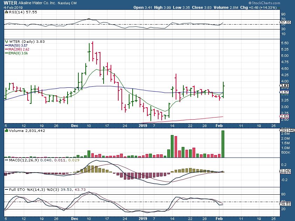Click the Chg +0.48 (+14.33%) value
This screenshot has width=295, height=221.
pos(259,8)
